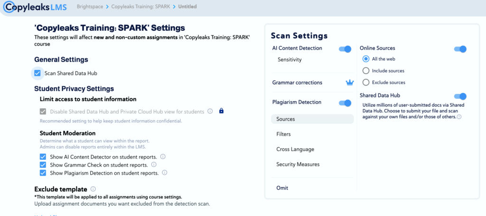The height and width of the screenshot is (216, 486).
Task: Click info icon next to Show Plagiarism Detection
Action: (x=165, y=173)
